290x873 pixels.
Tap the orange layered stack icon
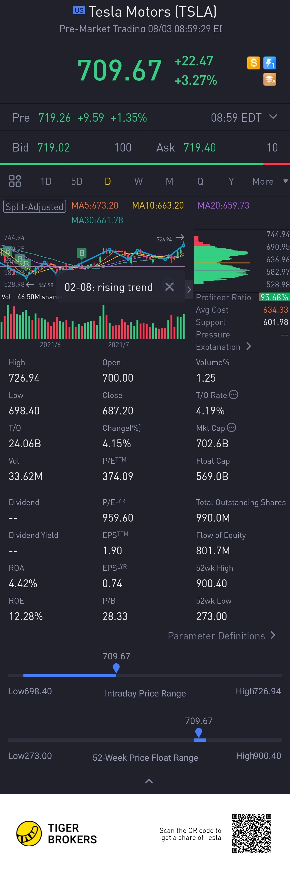270,79
